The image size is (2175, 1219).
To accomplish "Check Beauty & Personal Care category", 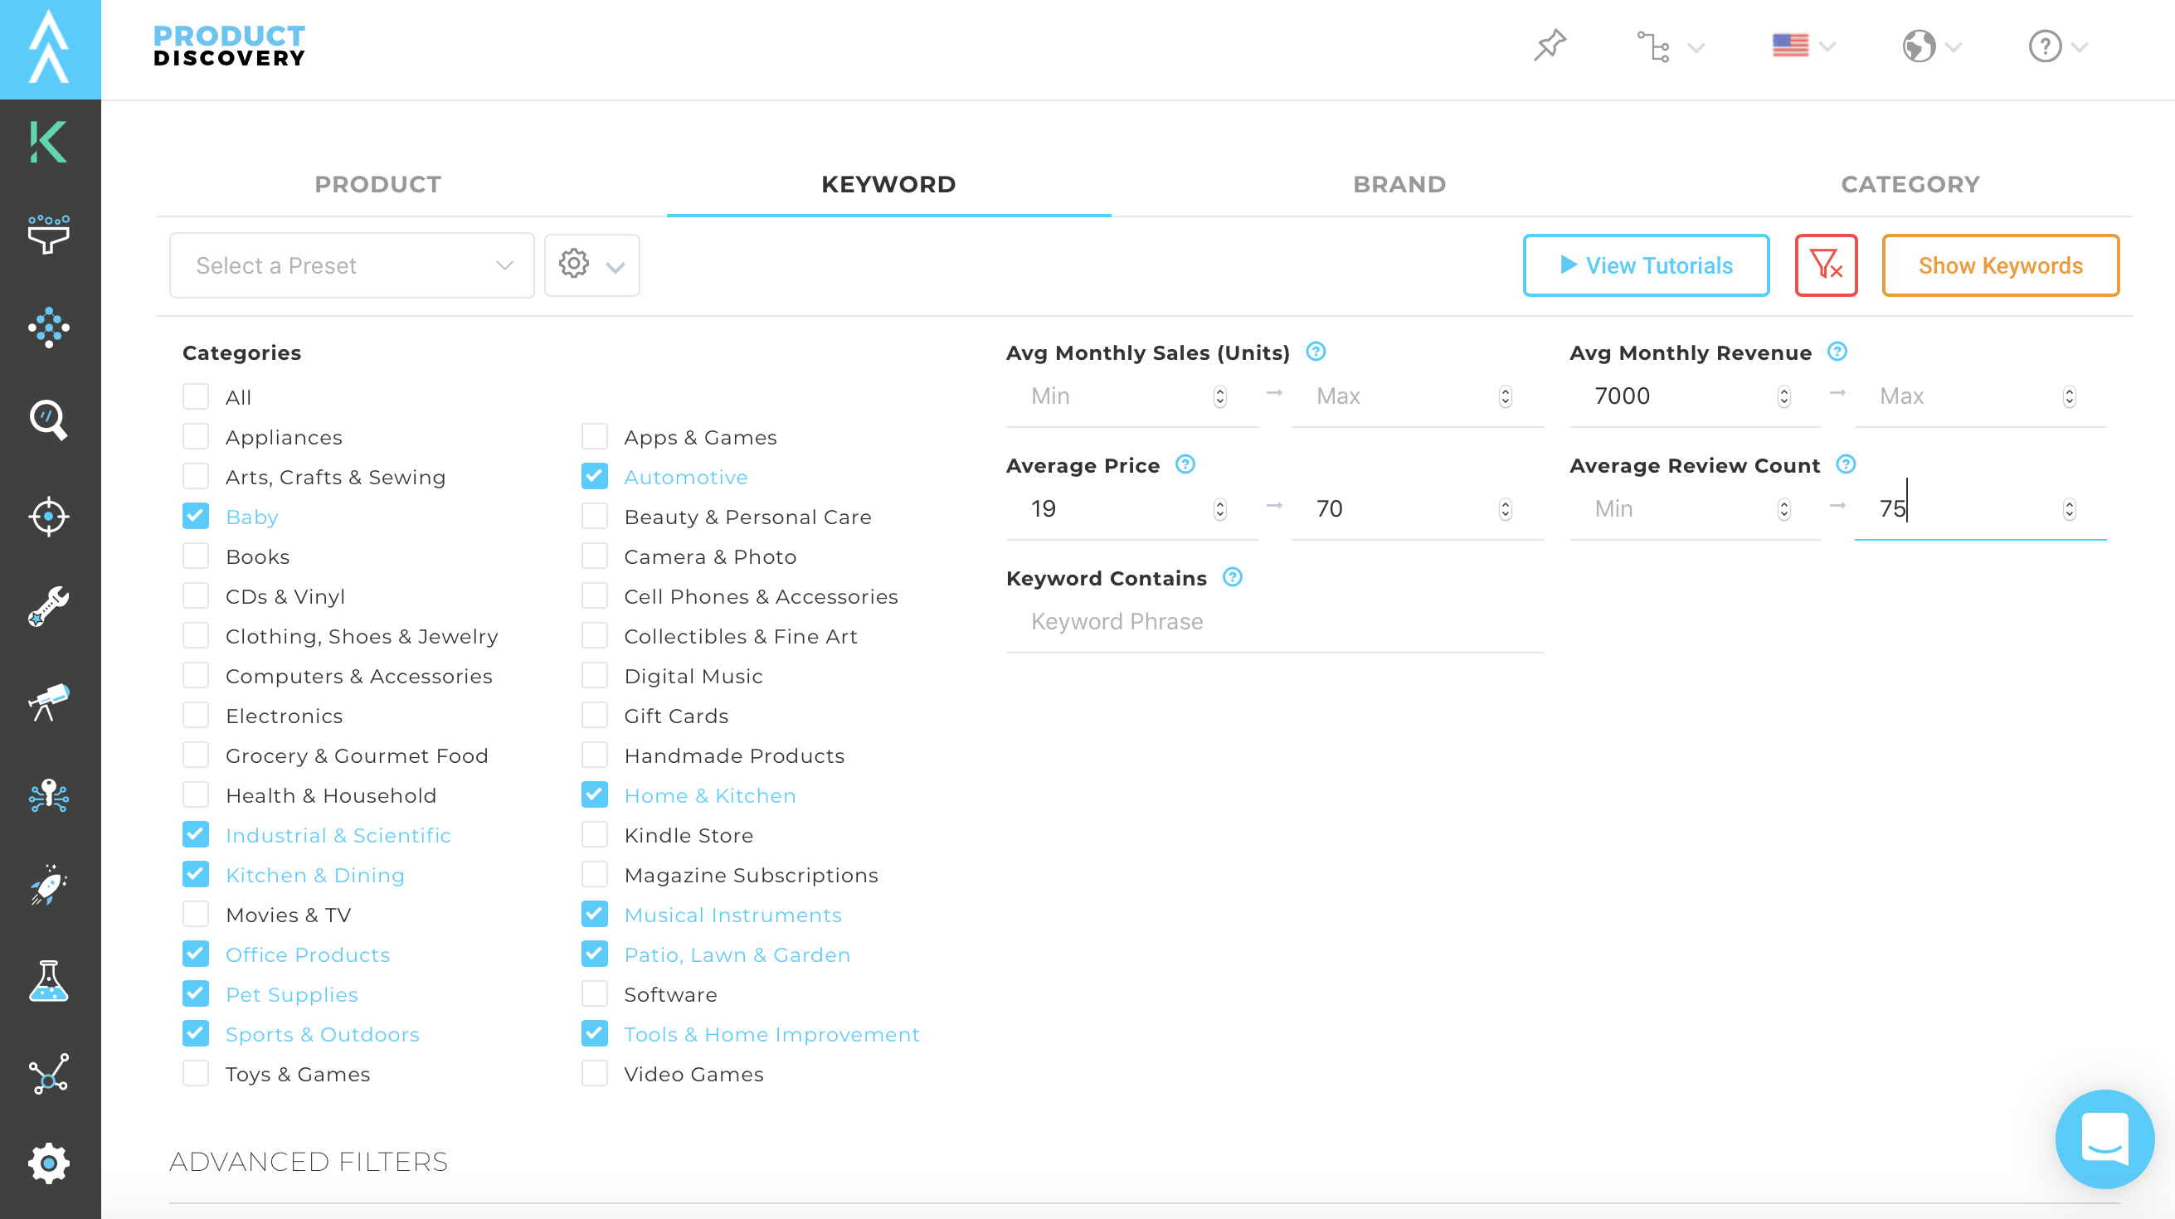I will coord(595,516).
